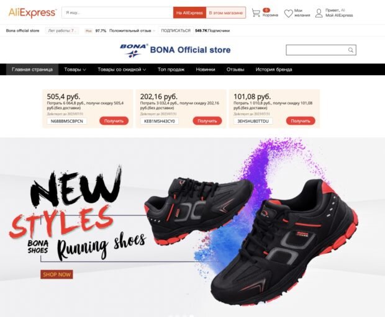This screenshot has width=385, height=317.
Task: Expand the Товары dropdown menu
Action: pyautogui.click(x=75, y=69)
